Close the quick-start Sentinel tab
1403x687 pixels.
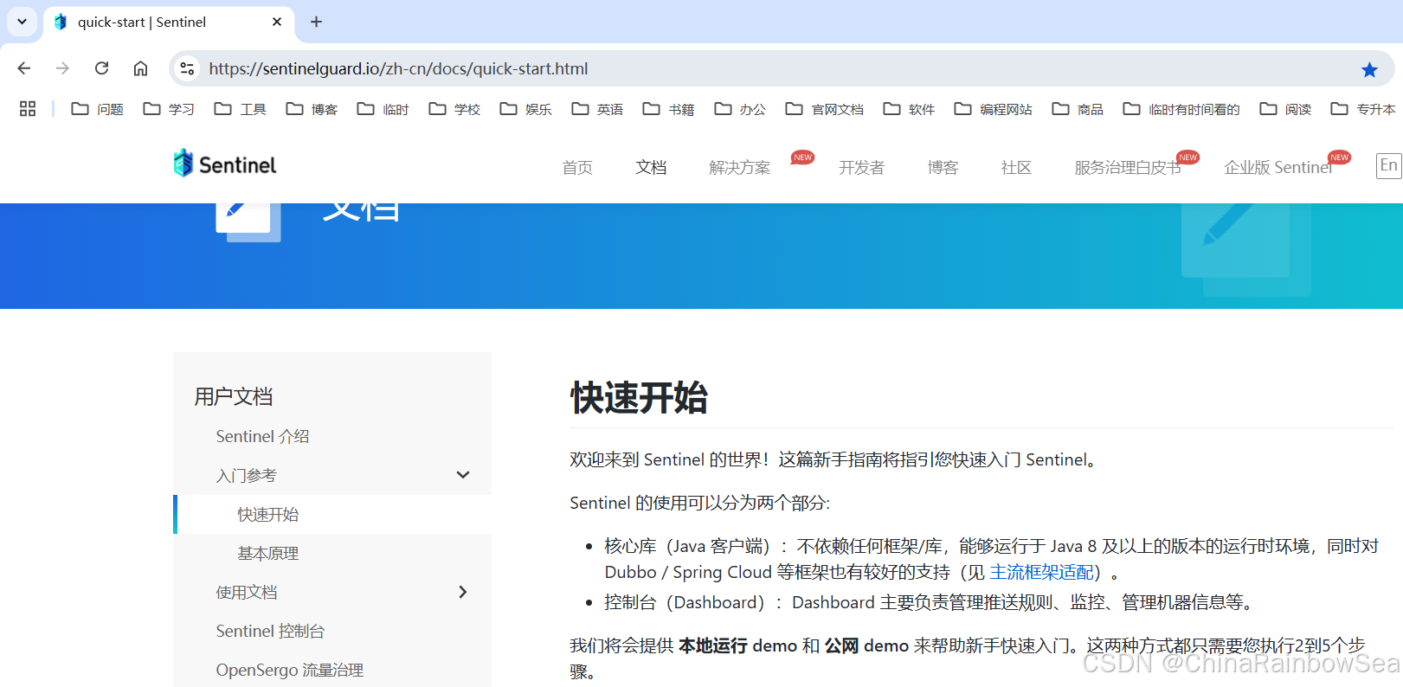coord(277,22)
